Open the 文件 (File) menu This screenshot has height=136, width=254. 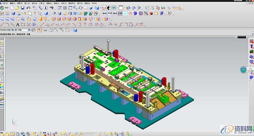click(5, 4)
